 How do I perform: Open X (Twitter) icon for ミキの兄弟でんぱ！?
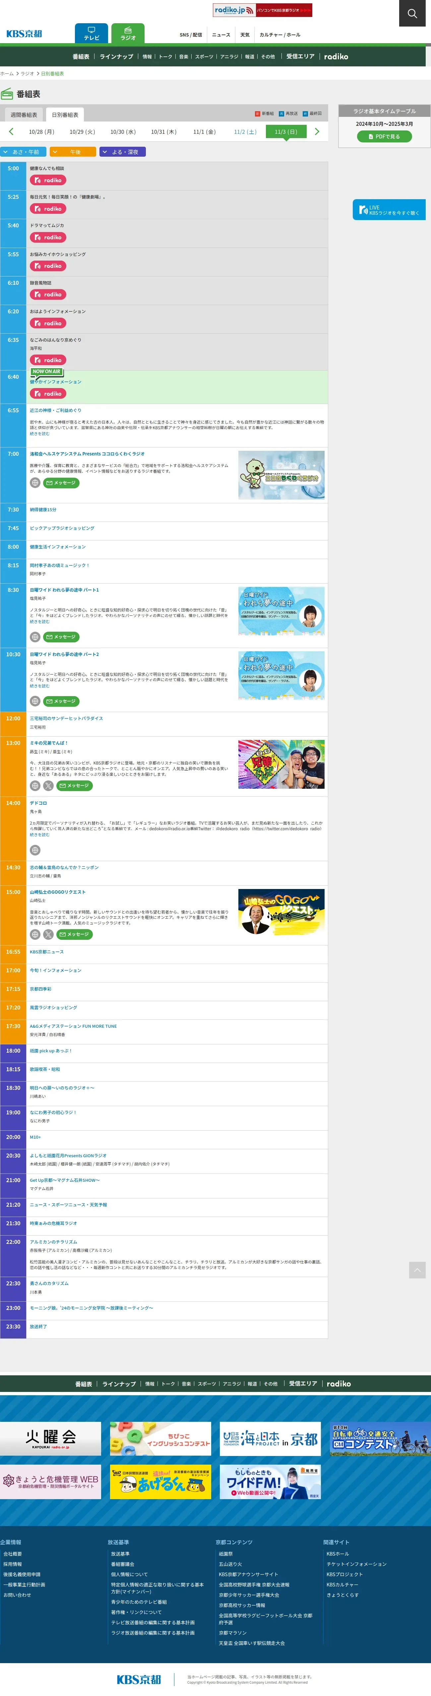click(x=48, y=786)
